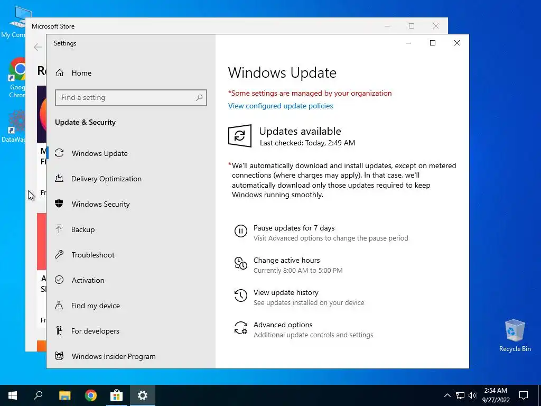This screenshot has height=406, width=541.
Task: Minimize the Settings window
Action: [x=408, y=43]
